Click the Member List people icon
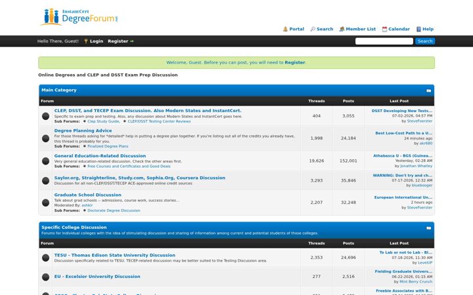Image resolution: width=473 pixels, height=295 pixels. [x=342, y=29]
